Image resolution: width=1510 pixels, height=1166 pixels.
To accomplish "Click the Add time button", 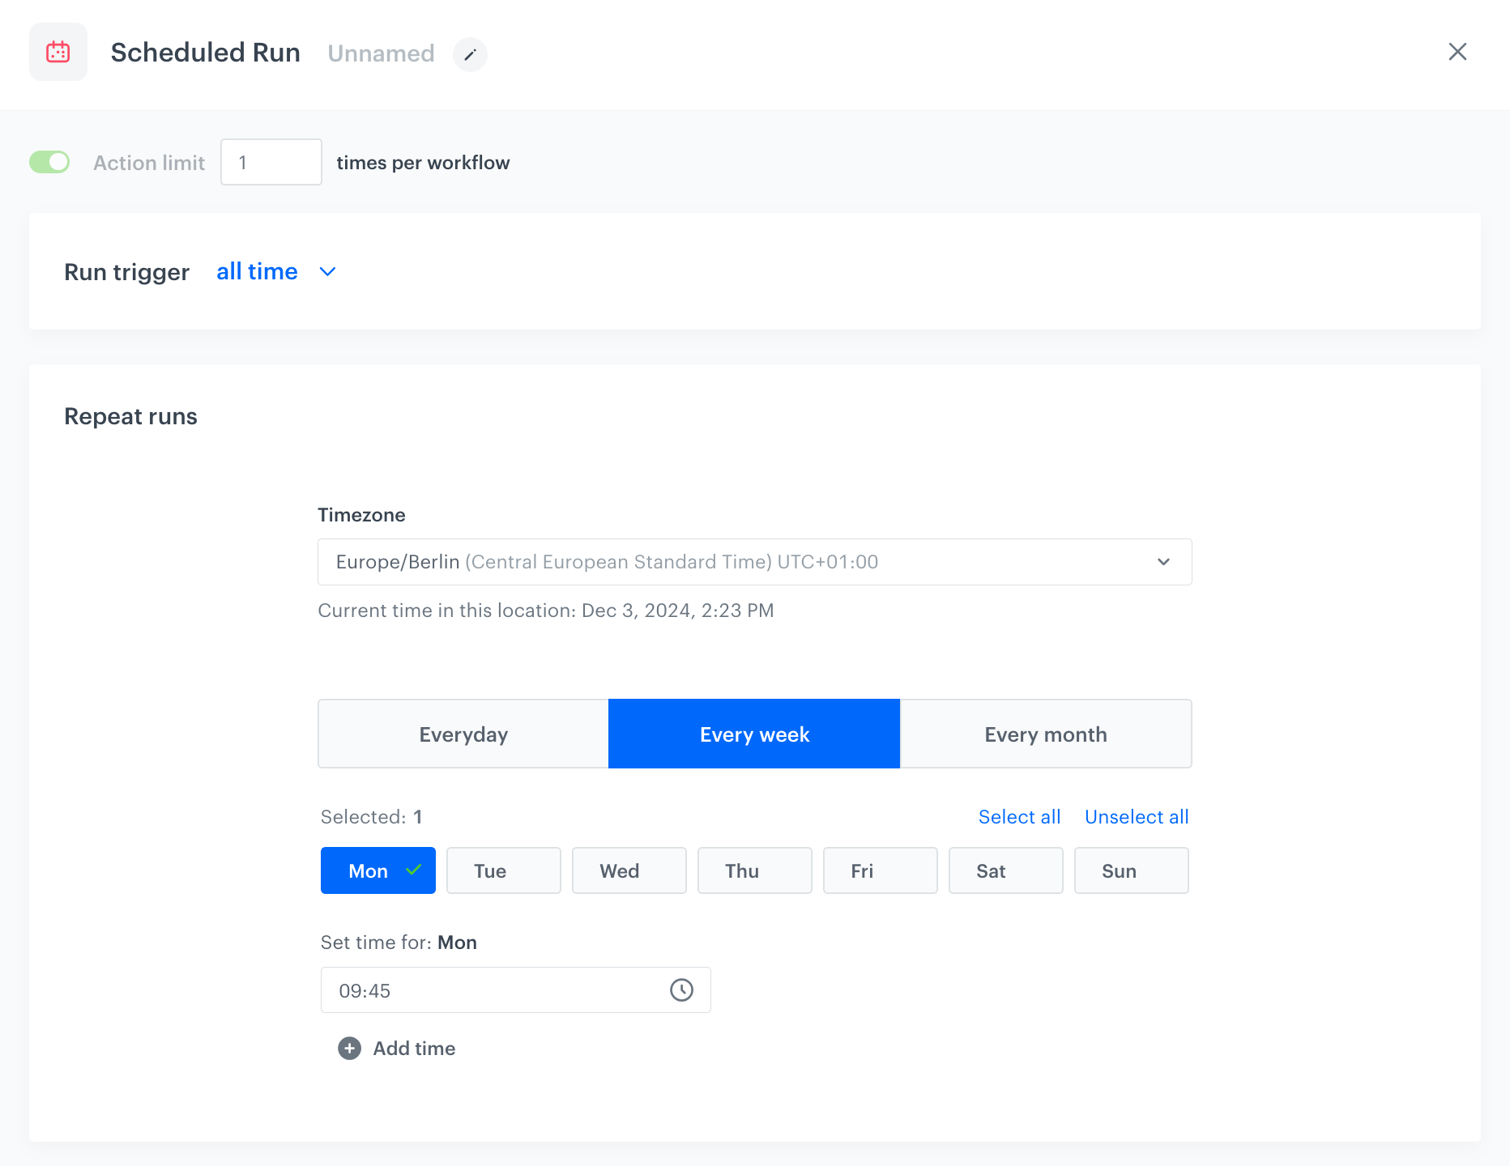I will (x=413, y=1049).
